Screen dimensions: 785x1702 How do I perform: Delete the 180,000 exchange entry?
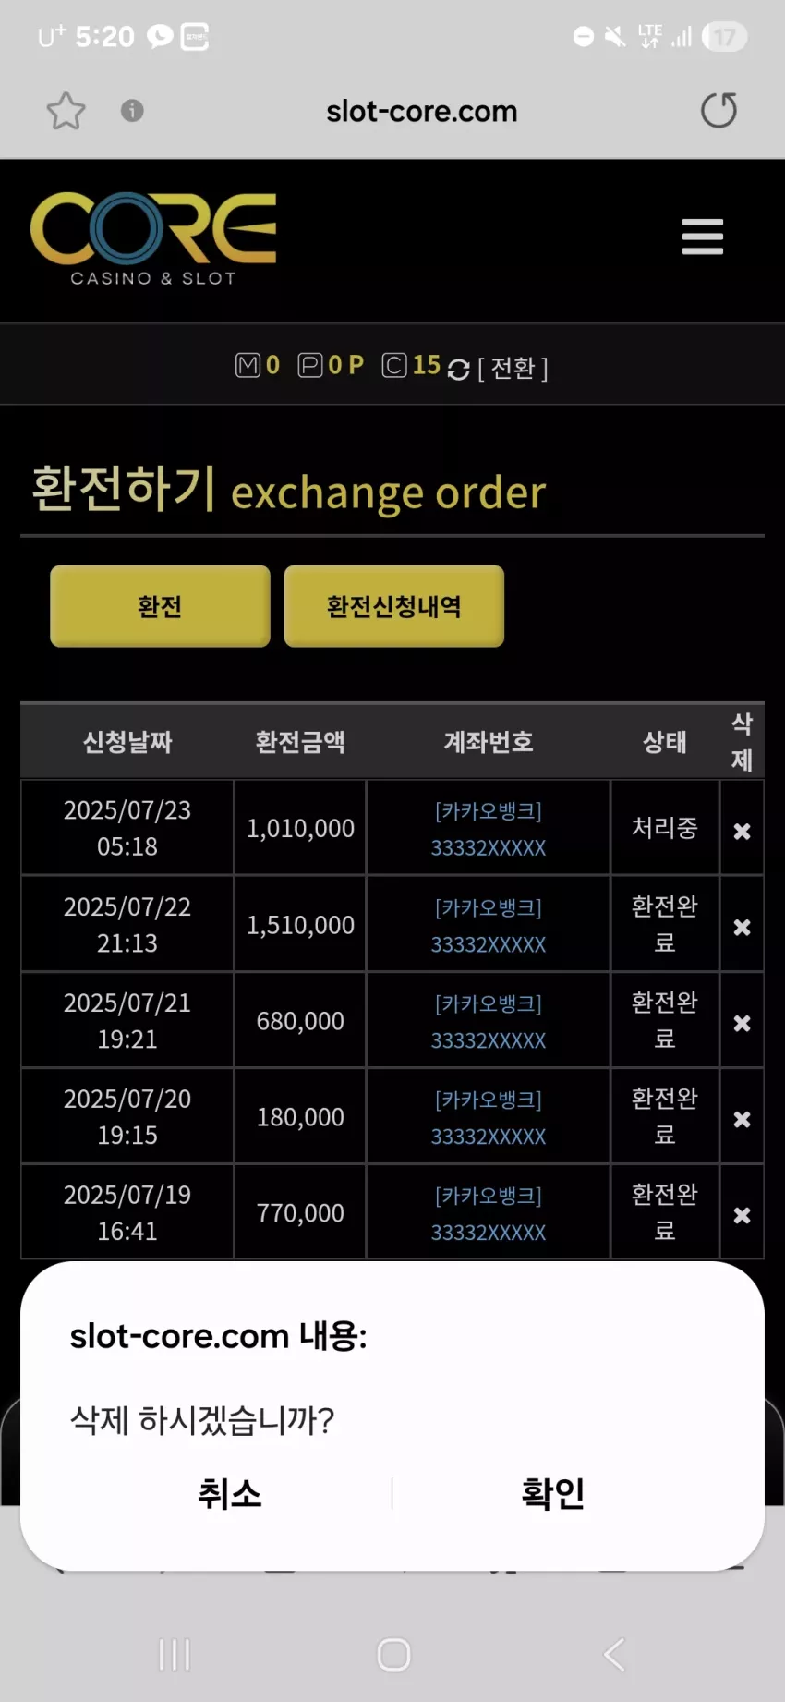(742, 1119)
